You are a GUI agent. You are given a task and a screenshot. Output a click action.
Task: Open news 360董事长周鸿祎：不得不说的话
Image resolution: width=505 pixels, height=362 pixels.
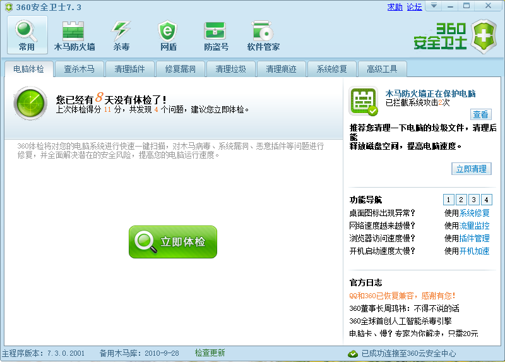tap(404, 308)
